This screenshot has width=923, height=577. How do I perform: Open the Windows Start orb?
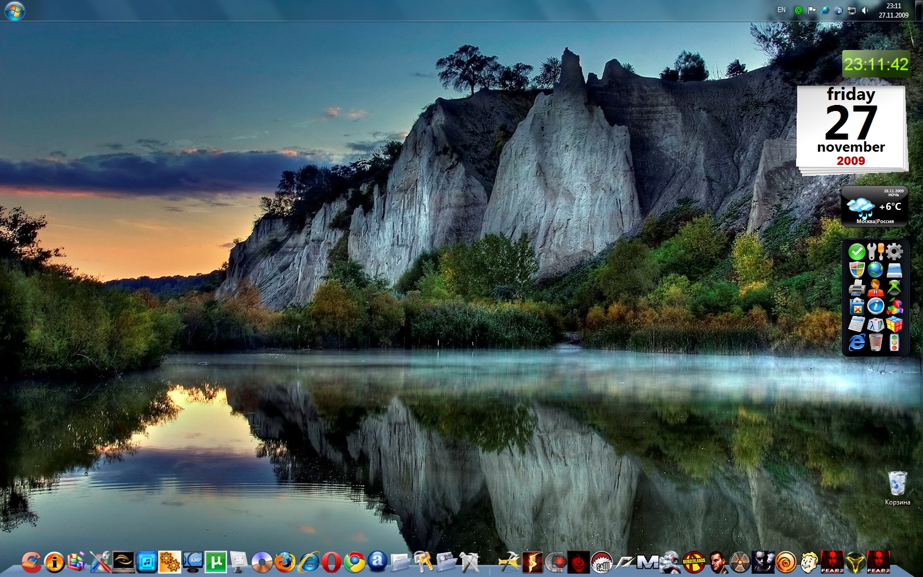tap(14, 10)
